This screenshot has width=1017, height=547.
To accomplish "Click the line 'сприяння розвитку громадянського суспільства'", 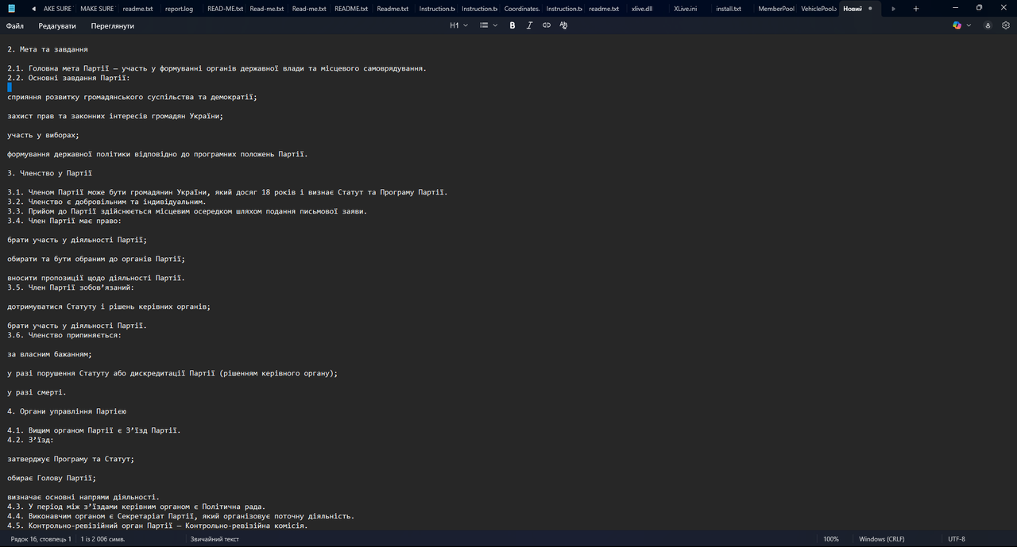I will click(132, 97).
